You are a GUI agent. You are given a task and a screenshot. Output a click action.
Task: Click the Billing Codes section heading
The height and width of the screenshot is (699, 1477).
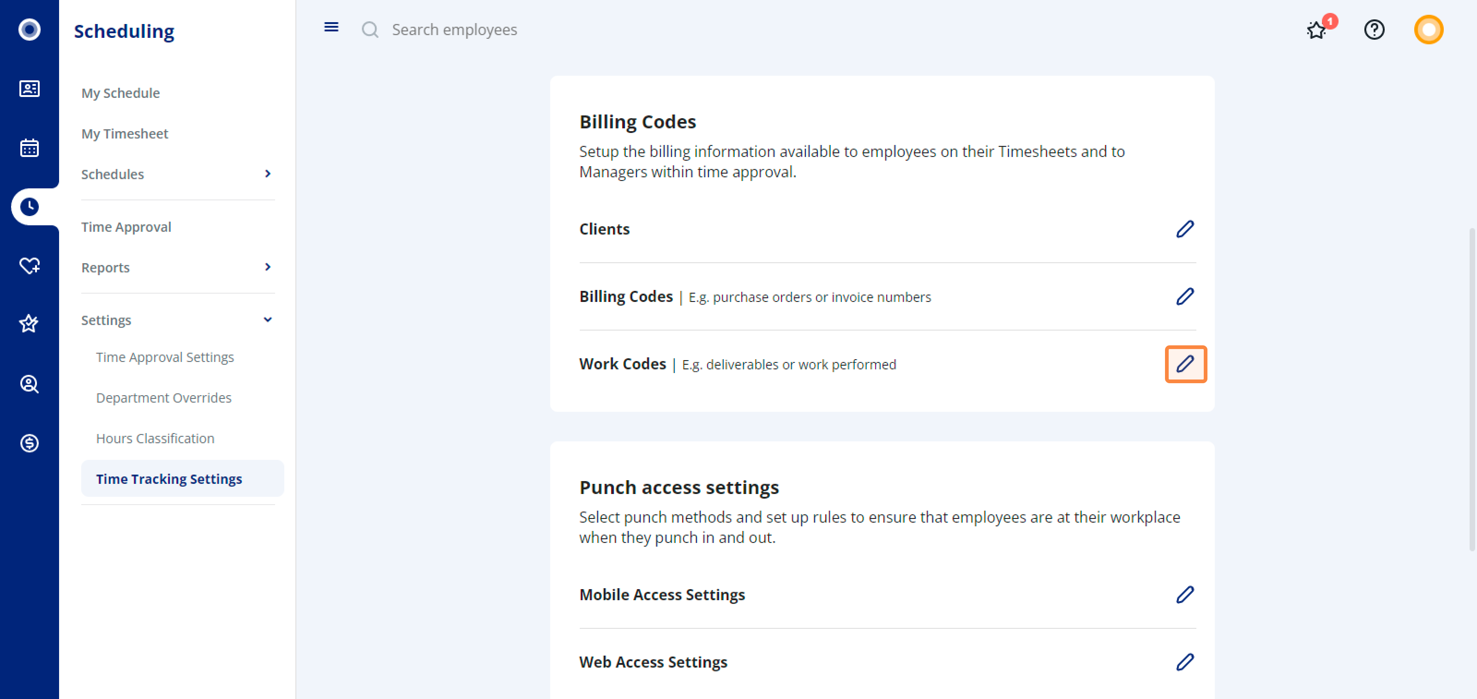pyautogui.click(x=637, y=121)
